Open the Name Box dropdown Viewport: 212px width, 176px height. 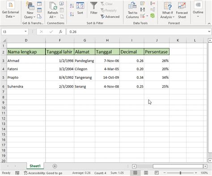pos(25,31)
